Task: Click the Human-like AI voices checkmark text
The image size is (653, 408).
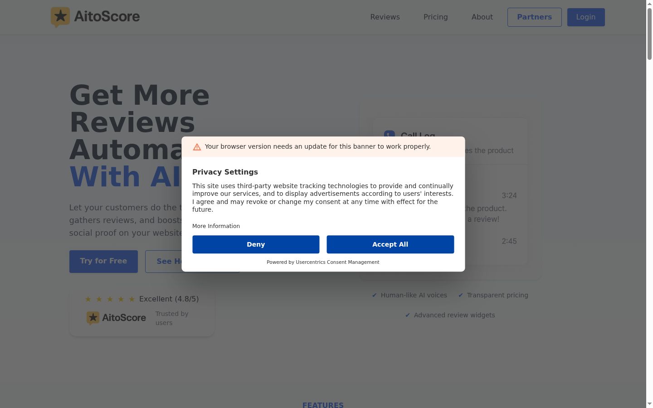Action: coord(414,295)
